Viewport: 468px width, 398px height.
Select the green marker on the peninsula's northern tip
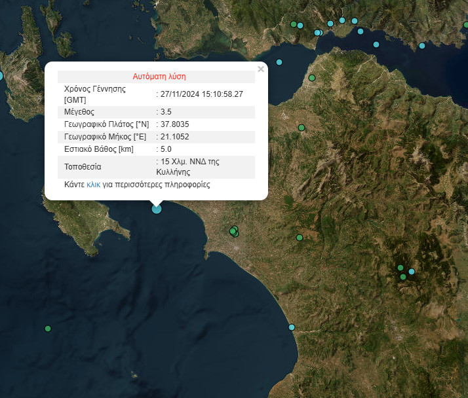(311, 79)
